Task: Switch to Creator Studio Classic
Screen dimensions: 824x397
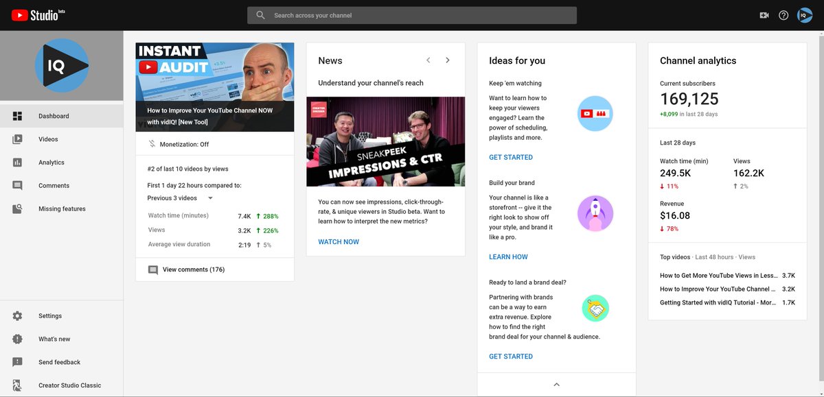Action: 62,385
